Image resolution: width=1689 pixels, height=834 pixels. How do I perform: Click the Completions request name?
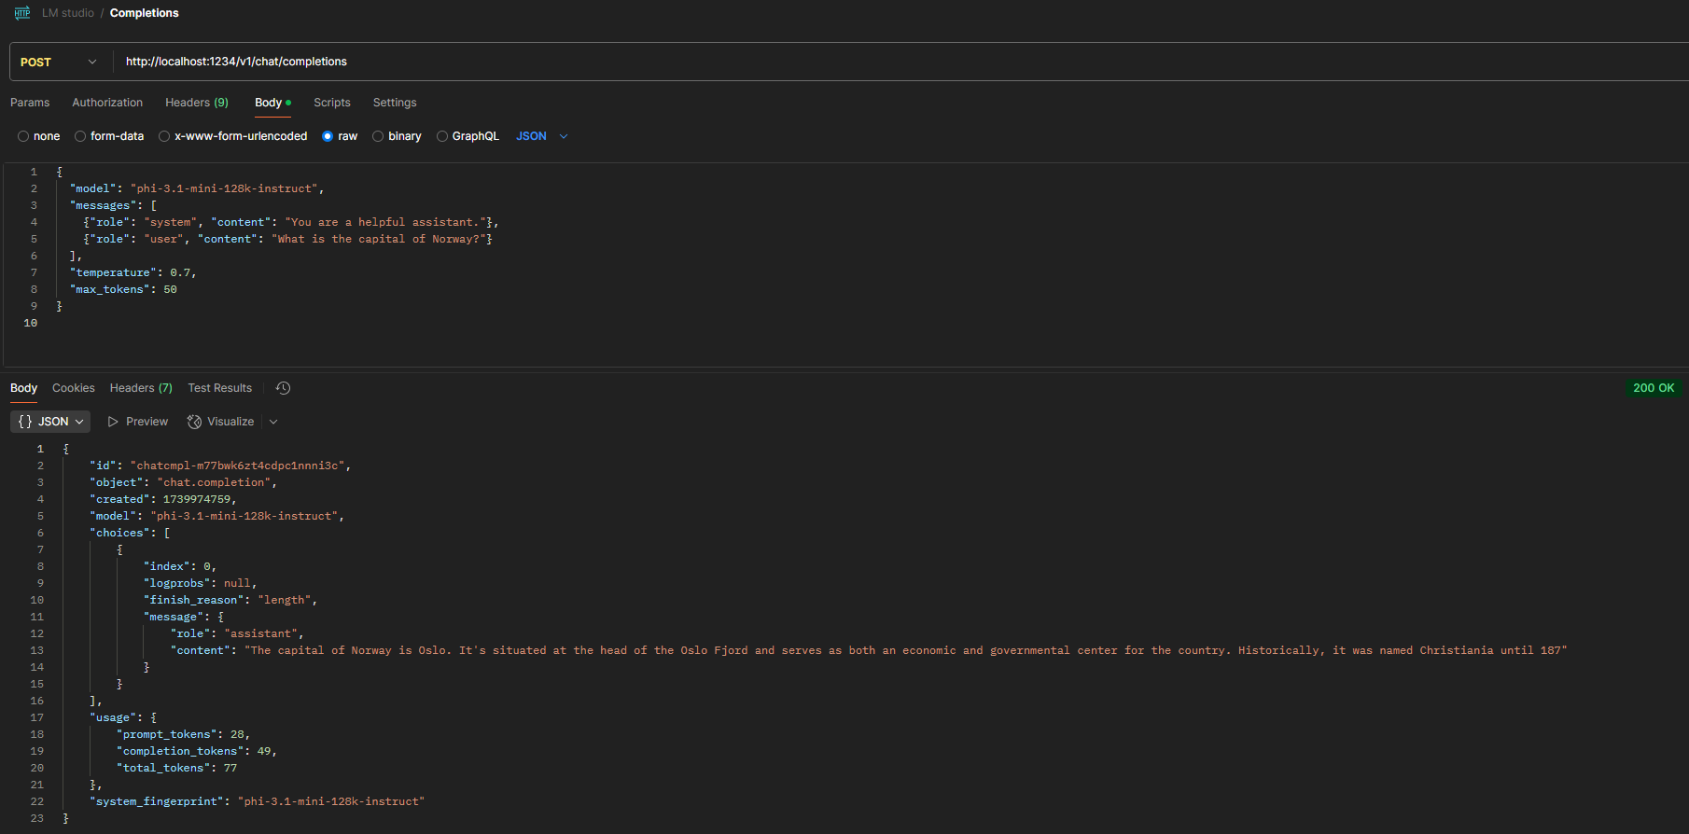coord(145,13)
